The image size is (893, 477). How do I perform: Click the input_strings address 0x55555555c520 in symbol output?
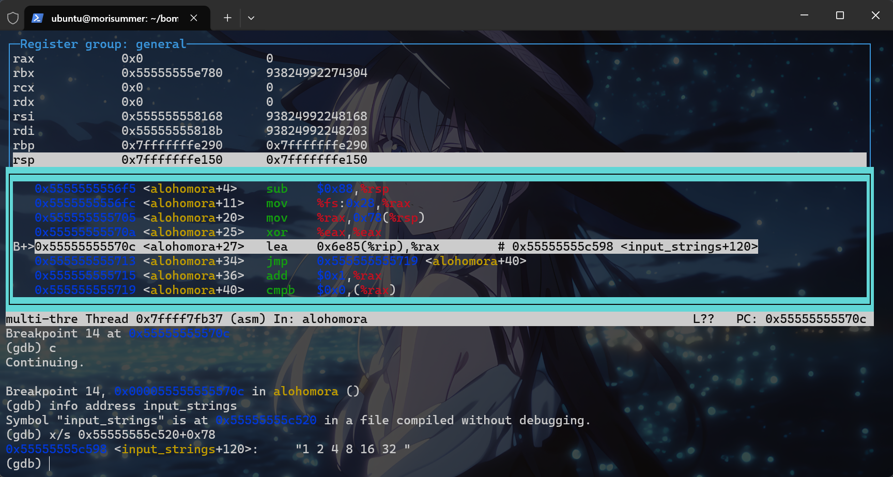[x=266, y=420]
